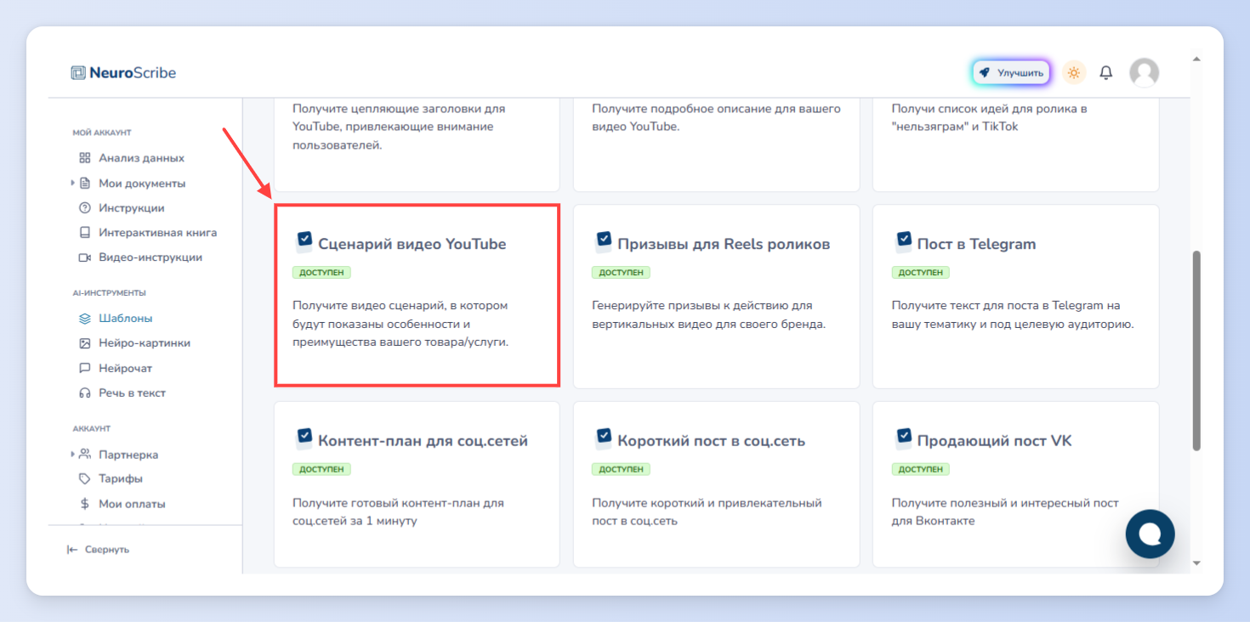The width and height of the screenshot is (1250, 622).
Task: Click the Партнерка people icon
Action: tap(84, 454)
